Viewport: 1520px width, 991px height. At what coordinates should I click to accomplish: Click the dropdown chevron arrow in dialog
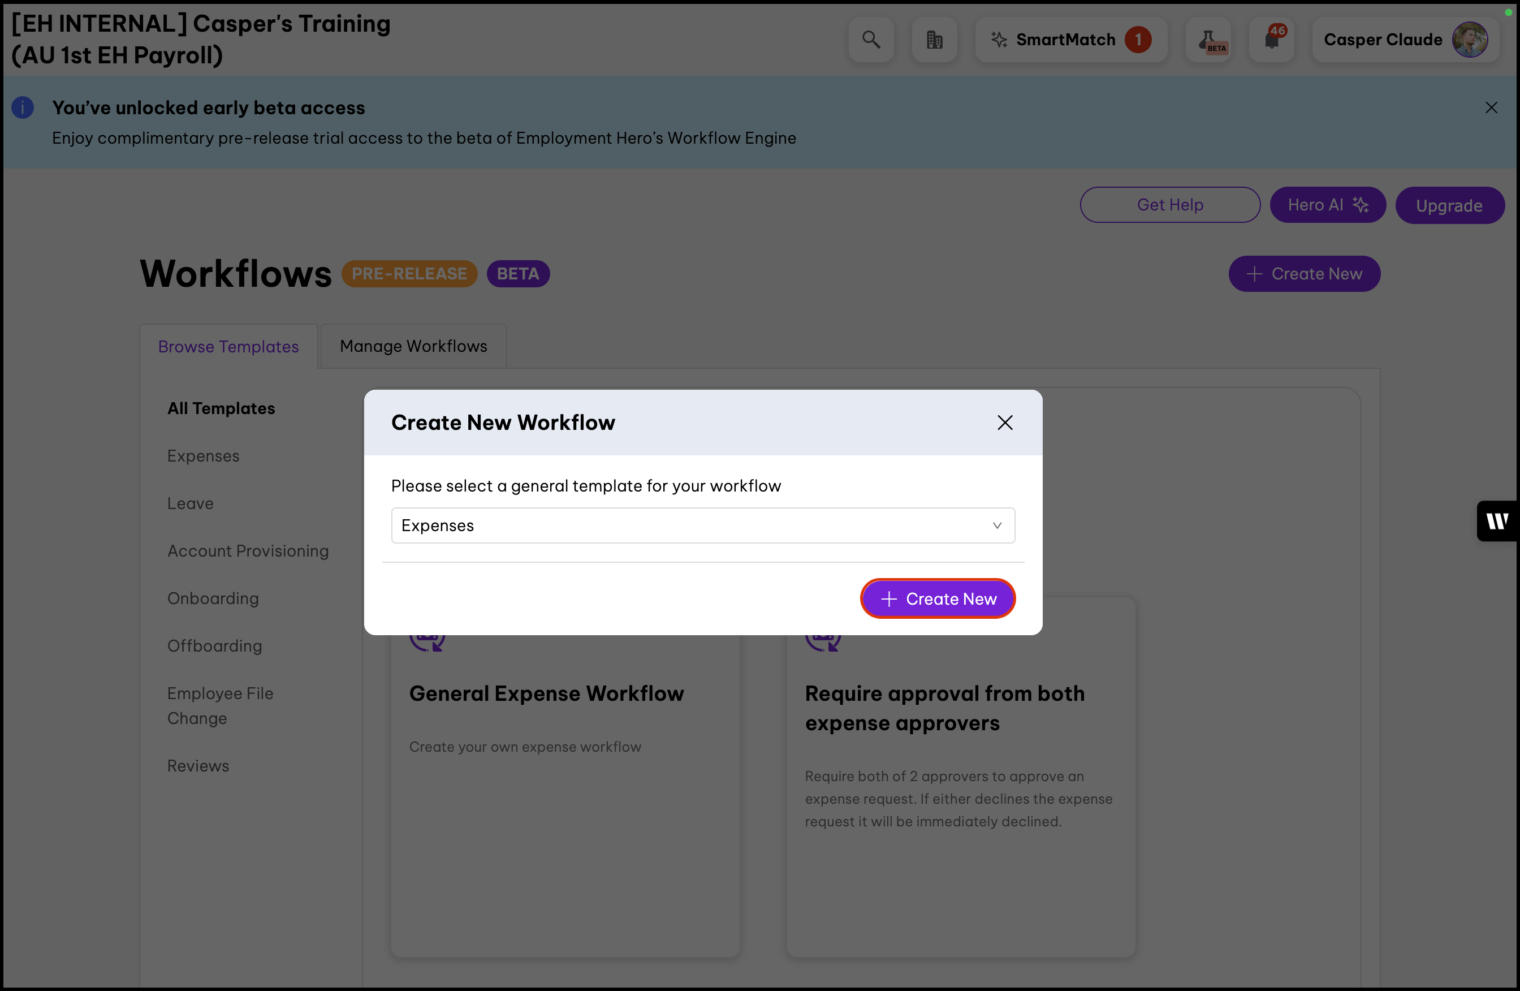[x=997, y=525]
